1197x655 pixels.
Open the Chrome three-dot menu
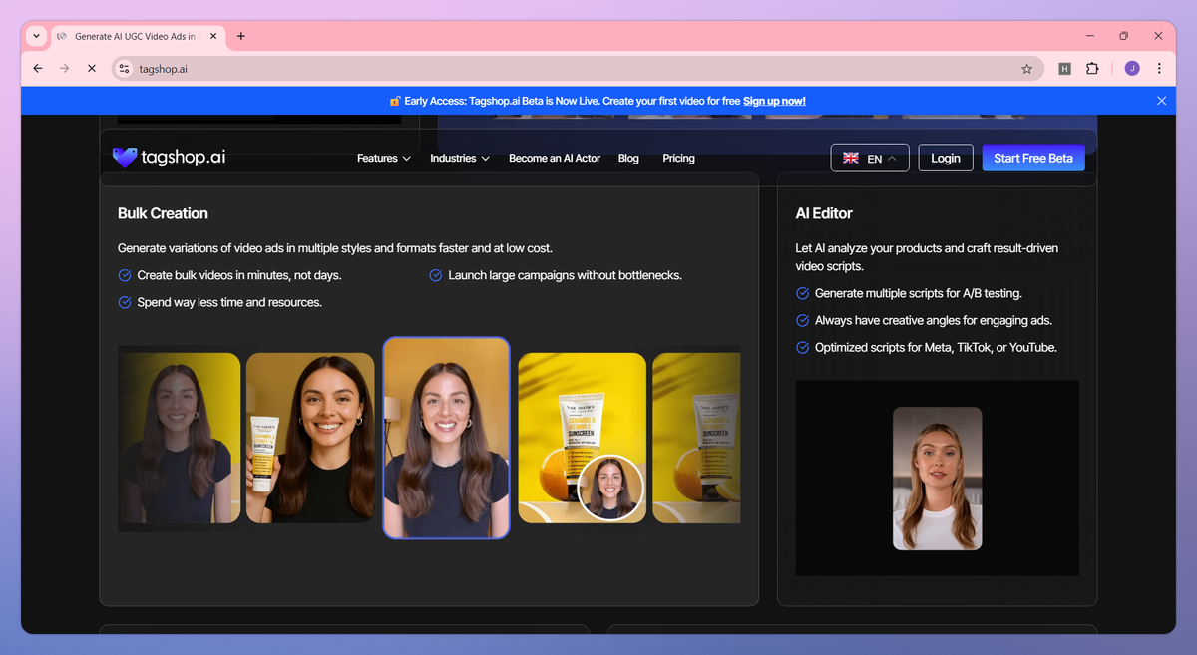(1159, 69)
